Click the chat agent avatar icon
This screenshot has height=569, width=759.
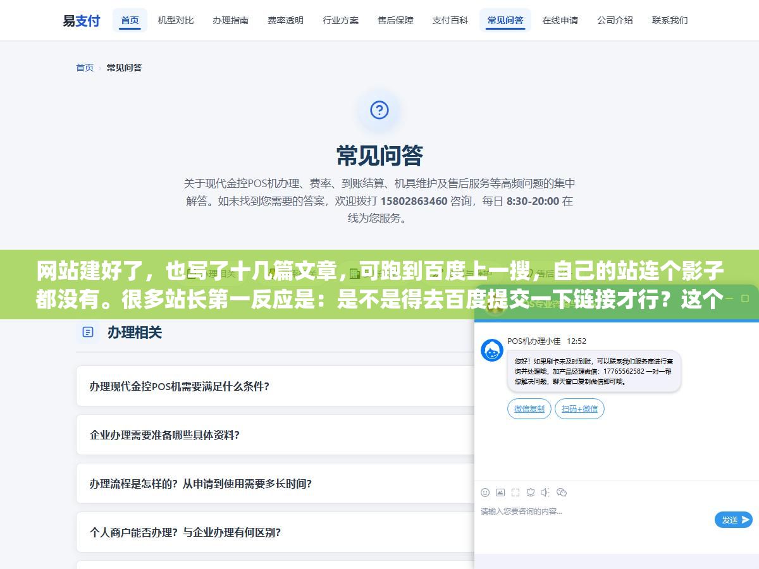pos(492,350)
